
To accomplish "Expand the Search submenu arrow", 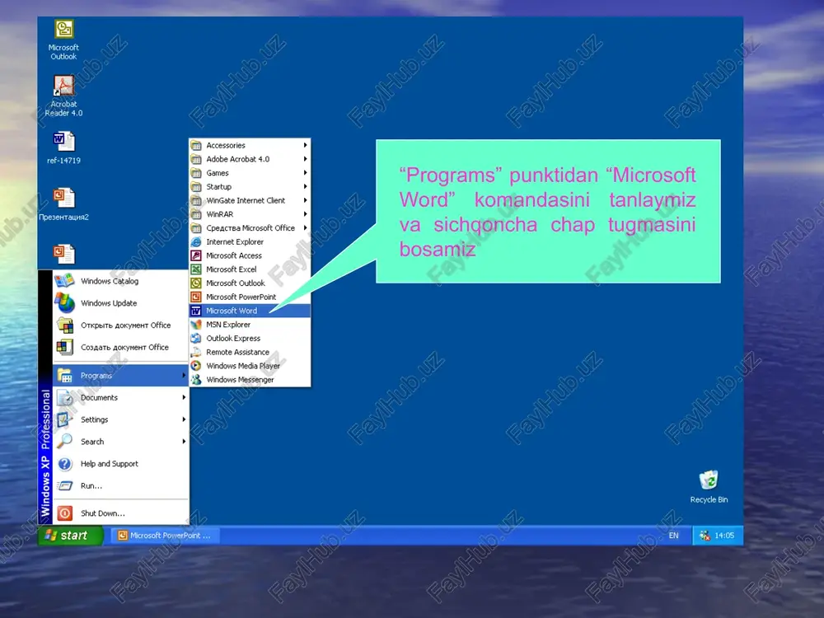I will pos(184,442).
